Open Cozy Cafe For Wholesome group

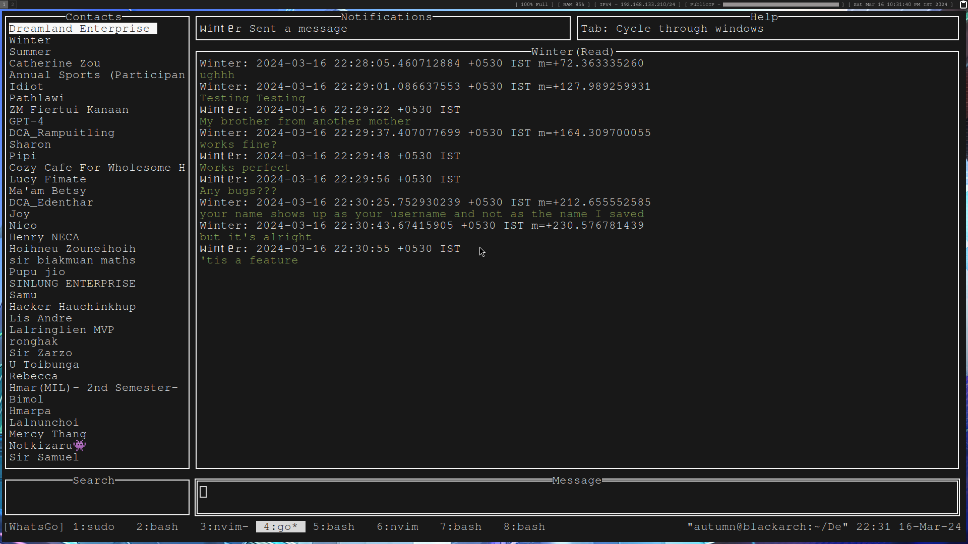pyautogui.click(x=97, y=168)
